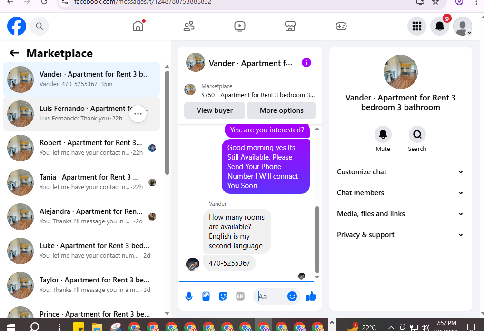
Task: Open the Video (Watch) icon
Action: (x=240, y=26)
